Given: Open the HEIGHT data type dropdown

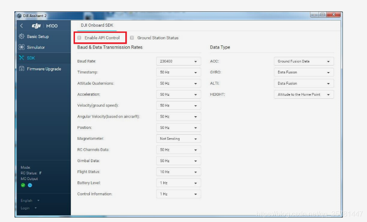Looking at the screenshot, I should coord(303,94).
